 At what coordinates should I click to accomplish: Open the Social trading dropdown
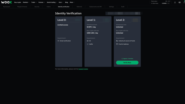point(52,2)
